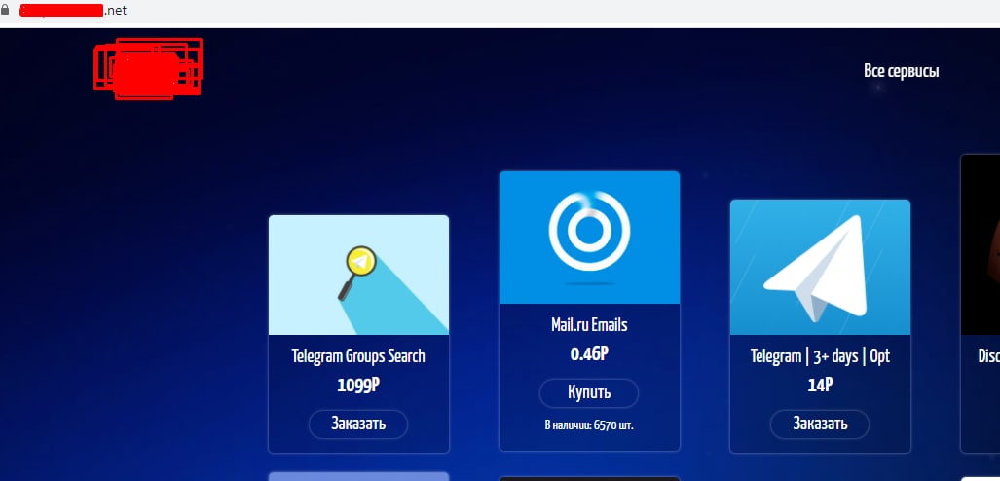The image size is (1000, 481).
Task: Click the 1099₽ price
Action: [358, 386]
